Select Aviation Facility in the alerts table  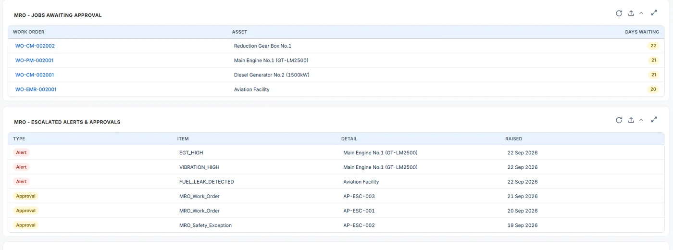tap(361, 182)
